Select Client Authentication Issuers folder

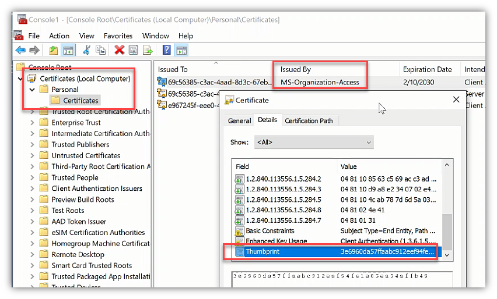tap(97, 188)
